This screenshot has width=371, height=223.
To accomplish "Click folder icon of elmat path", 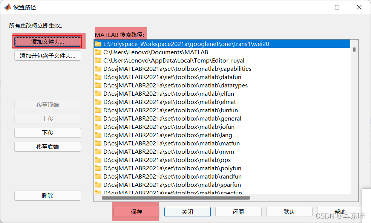I will (98, 102).
